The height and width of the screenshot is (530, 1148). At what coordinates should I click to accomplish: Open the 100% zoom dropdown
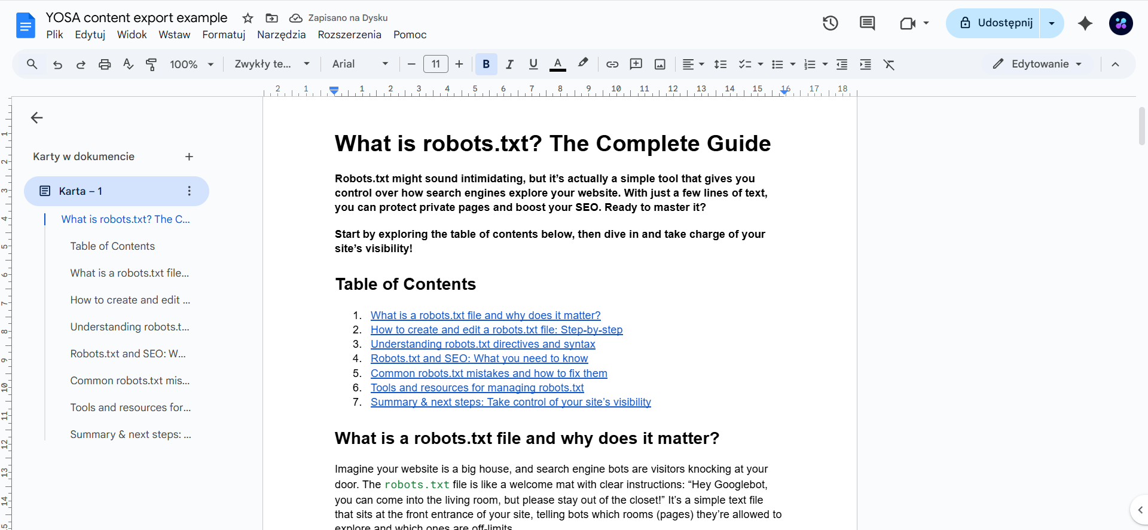coord(191,65)
